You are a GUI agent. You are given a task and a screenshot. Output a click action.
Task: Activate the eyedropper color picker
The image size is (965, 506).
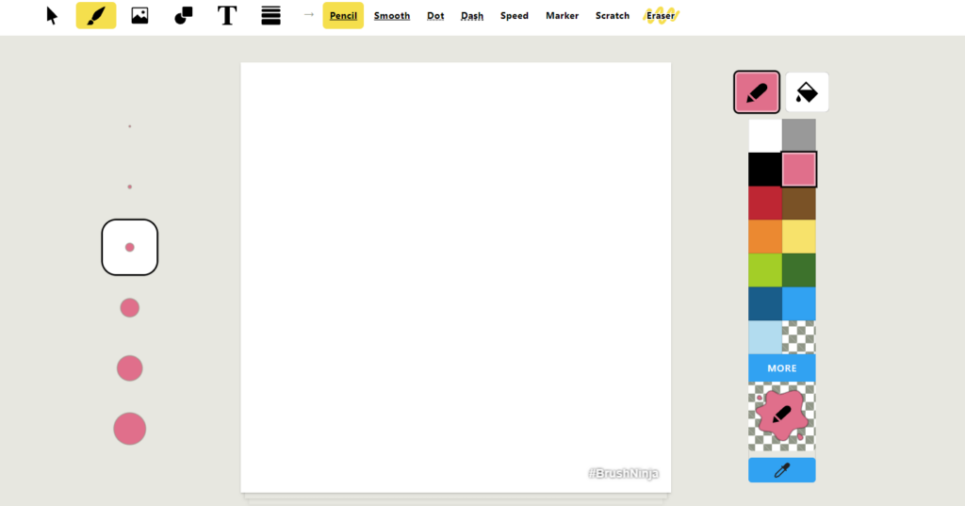782,470
